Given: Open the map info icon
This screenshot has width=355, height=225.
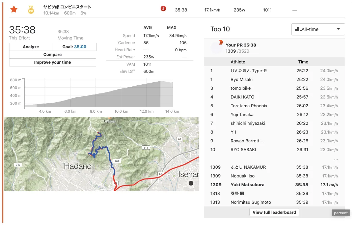Looking at the screenshot, I should click(x=191, y=183).
